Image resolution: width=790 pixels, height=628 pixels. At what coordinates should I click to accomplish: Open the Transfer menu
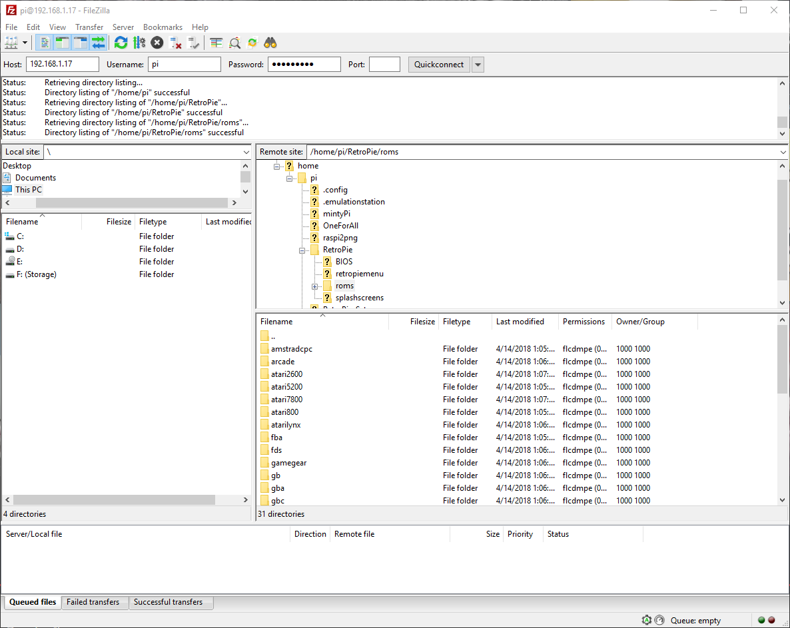[x=89, y=27]
